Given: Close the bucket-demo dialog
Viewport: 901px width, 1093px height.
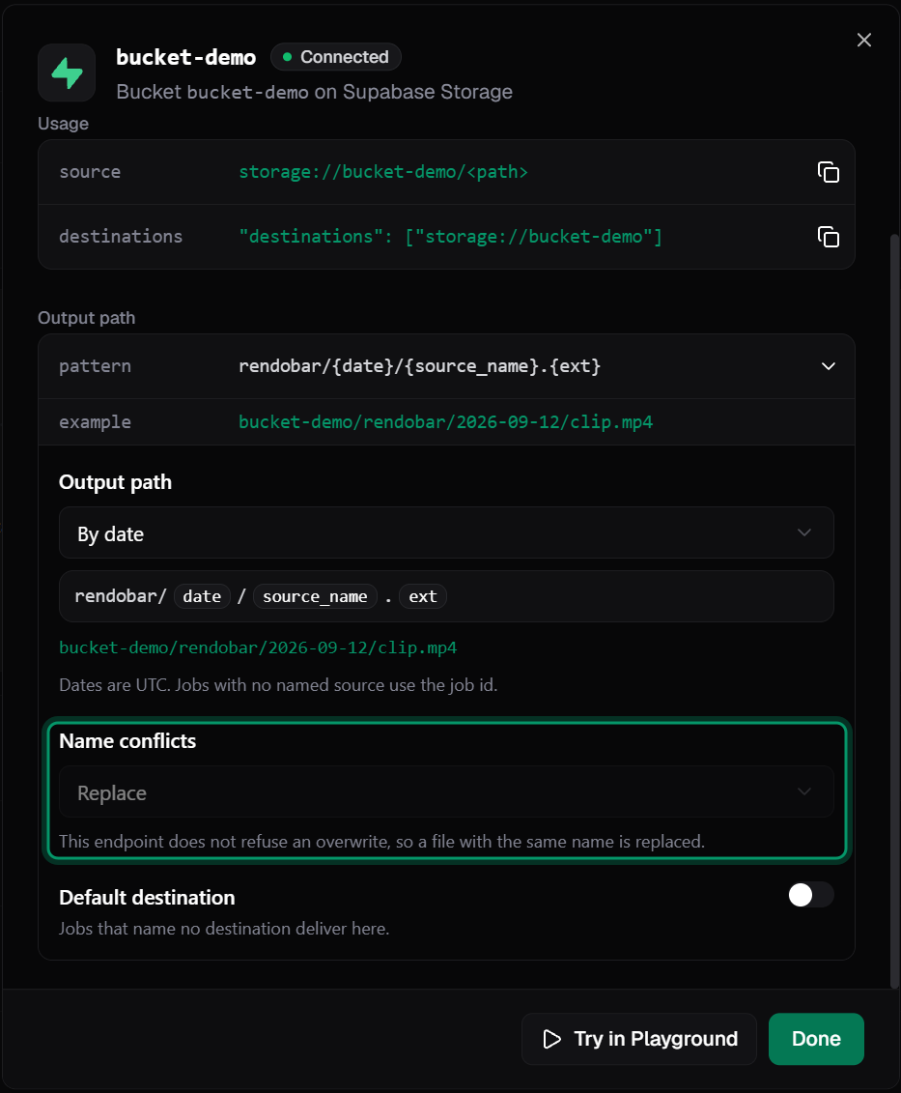Looking at the screenshot, I should pyautogui.click(x=864, y=41).
